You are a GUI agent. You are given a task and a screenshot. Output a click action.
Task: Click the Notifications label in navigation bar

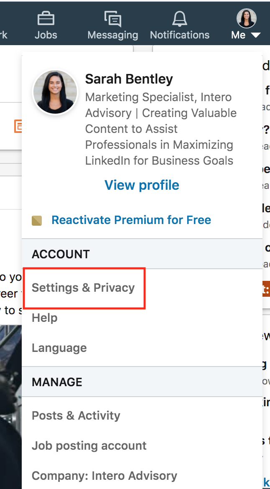click(180, 35)
